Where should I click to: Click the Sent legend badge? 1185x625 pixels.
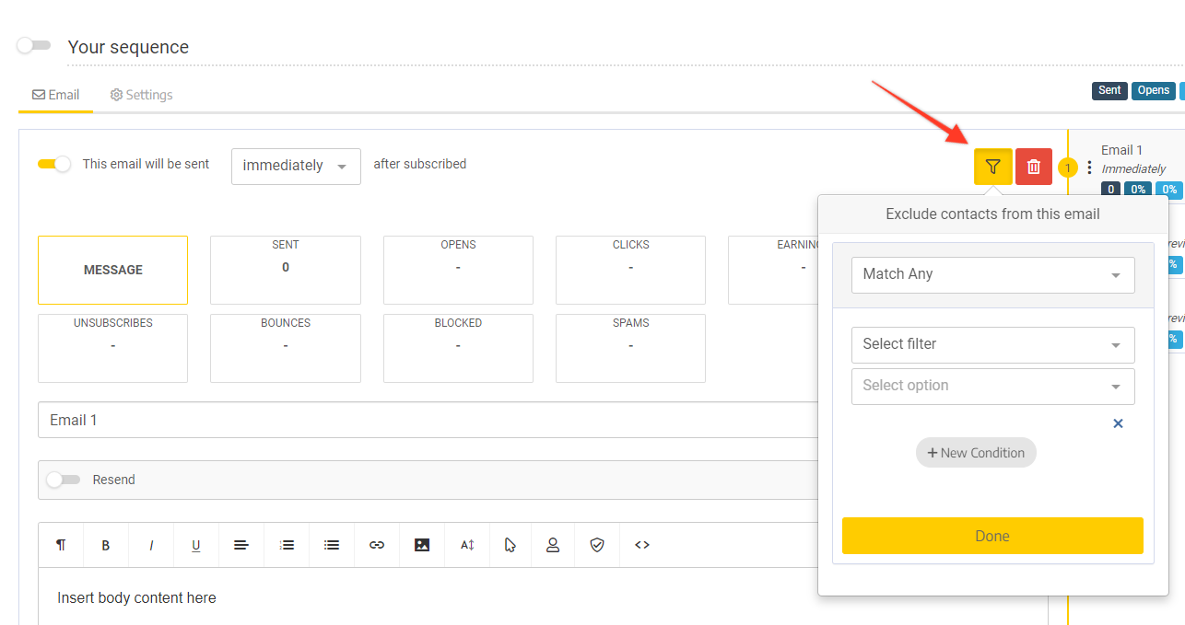[x=1109, y=90]
